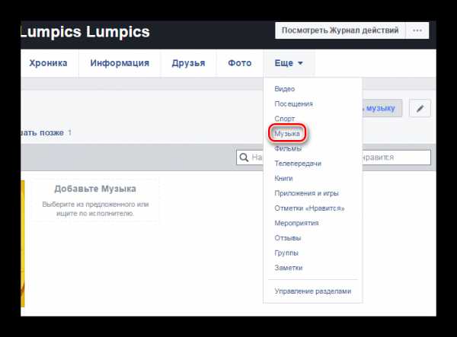The height and width of the screenshot is (337, 457).
Task: Open Музыка from the dropdown
Action: pyautogui.click(x=287, y=134)
